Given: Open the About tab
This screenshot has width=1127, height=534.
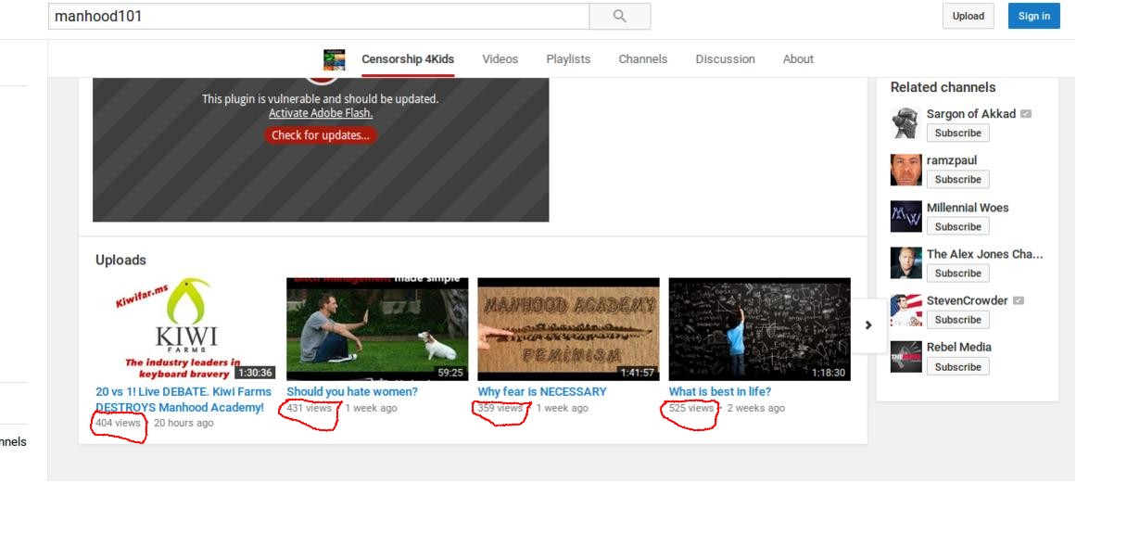Looking at the screenshot, I should (798, 59).
